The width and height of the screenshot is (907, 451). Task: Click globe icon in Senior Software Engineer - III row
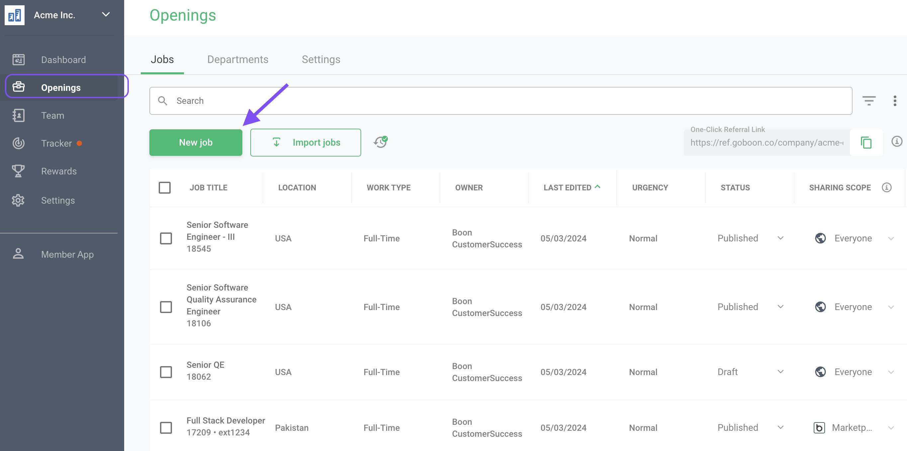(x=820, y=238)
